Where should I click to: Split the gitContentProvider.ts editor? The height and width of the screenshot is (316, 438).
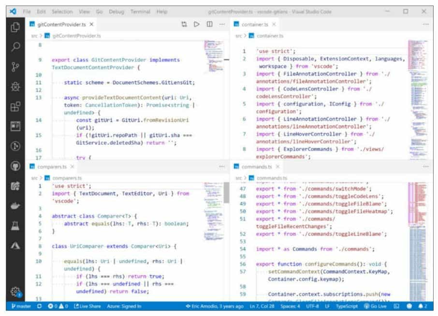(209, 24)
